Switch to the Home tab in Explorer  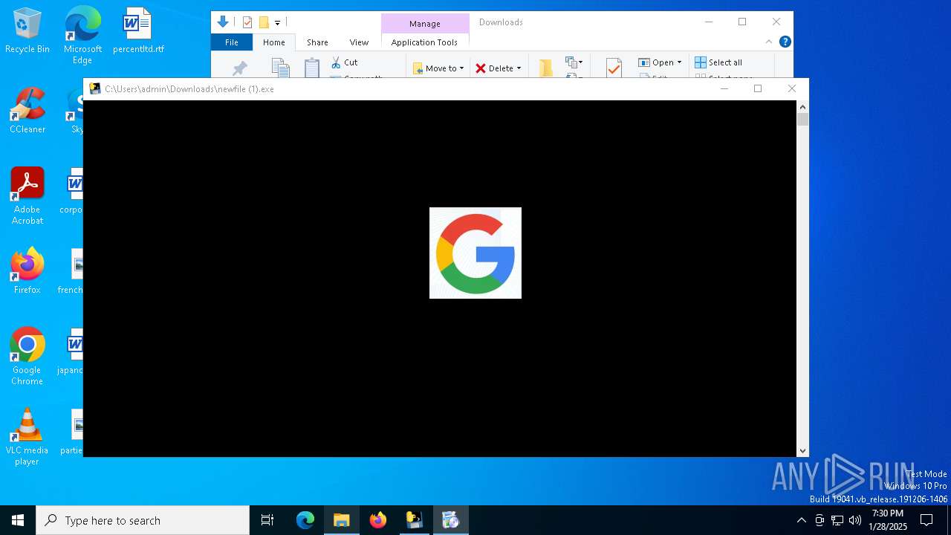click(274, 42)
